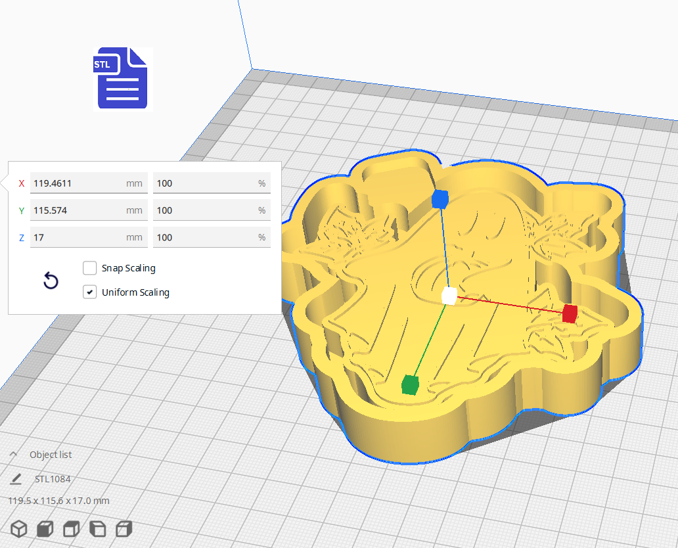The width and height of the screenshot is (678, 548).
Task: Select STL1084 in the object list
Action: click(x=53, y=479)
